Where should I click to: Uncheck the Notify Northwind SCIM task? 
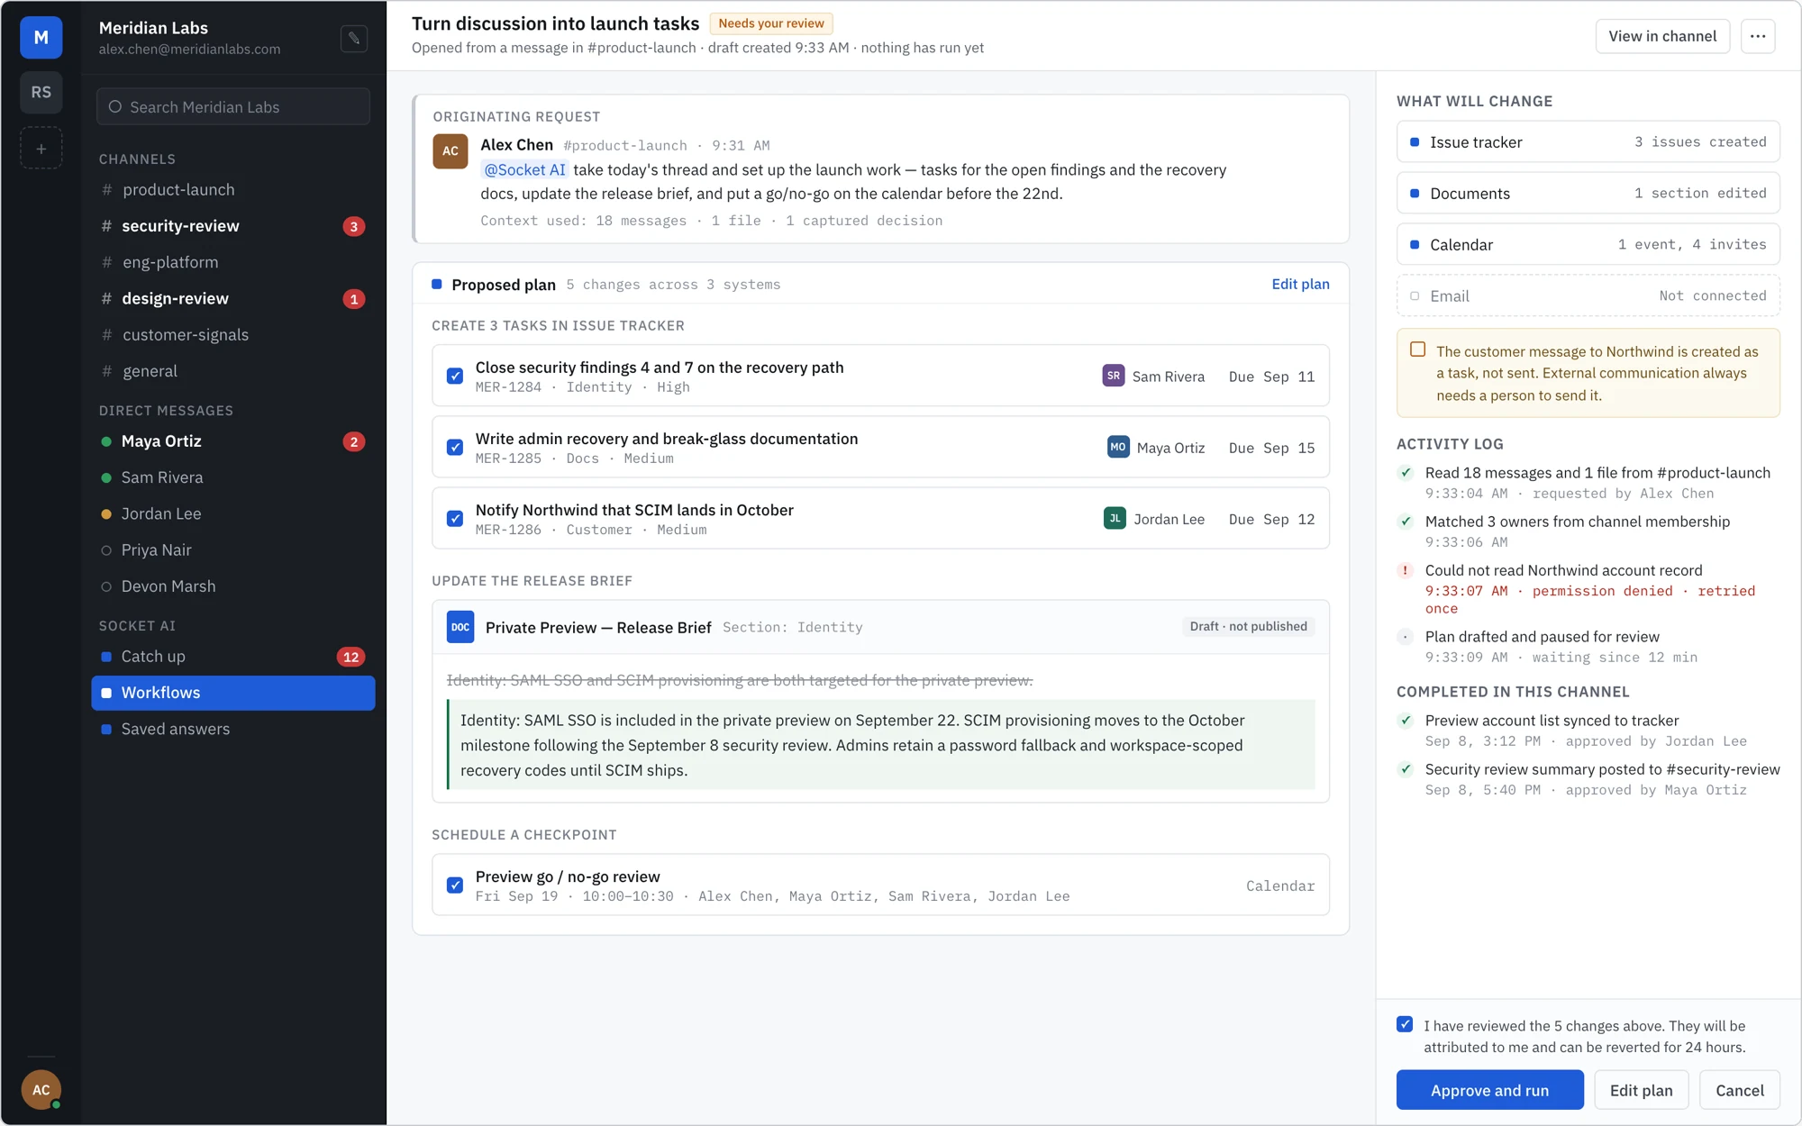point(455,519)
